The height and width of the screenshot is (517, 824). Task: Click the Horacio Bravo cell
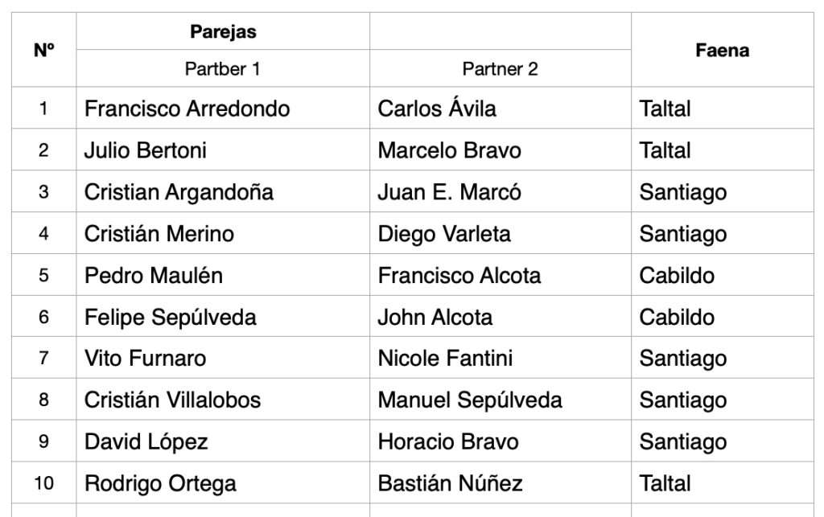pyautogui.click(x=448, y=442)
